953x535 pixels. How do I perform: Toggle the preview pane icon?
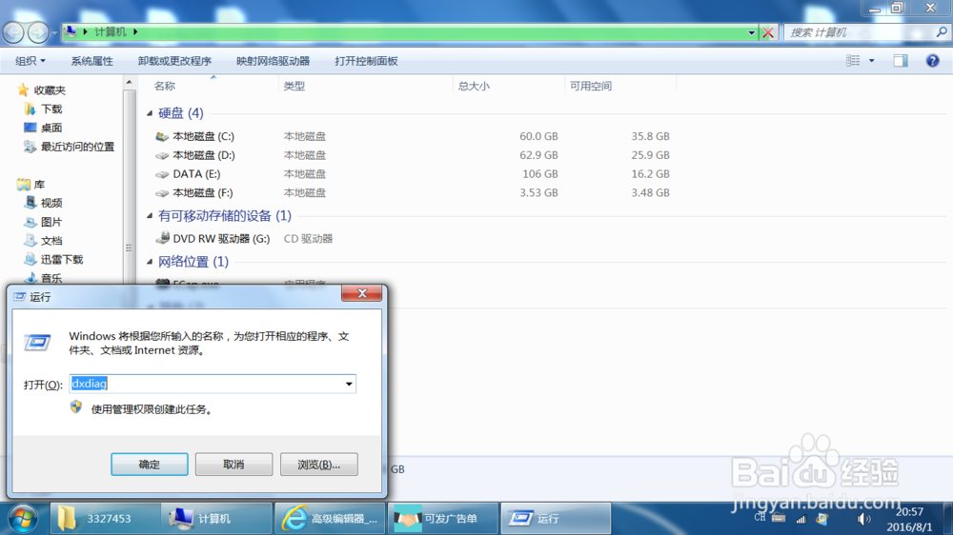click(x=901, y=61)
